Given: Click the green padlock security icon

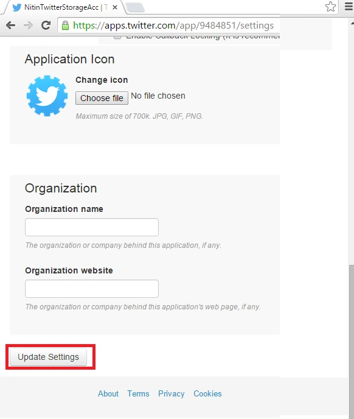Looking at the screenshot, I should click(x=65, y=26).
